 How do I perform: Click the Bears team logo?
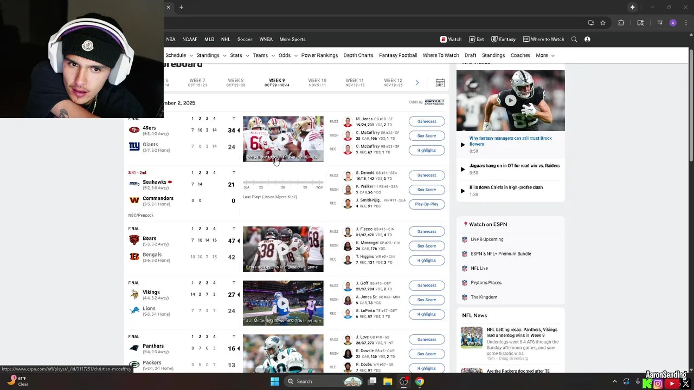134,239
